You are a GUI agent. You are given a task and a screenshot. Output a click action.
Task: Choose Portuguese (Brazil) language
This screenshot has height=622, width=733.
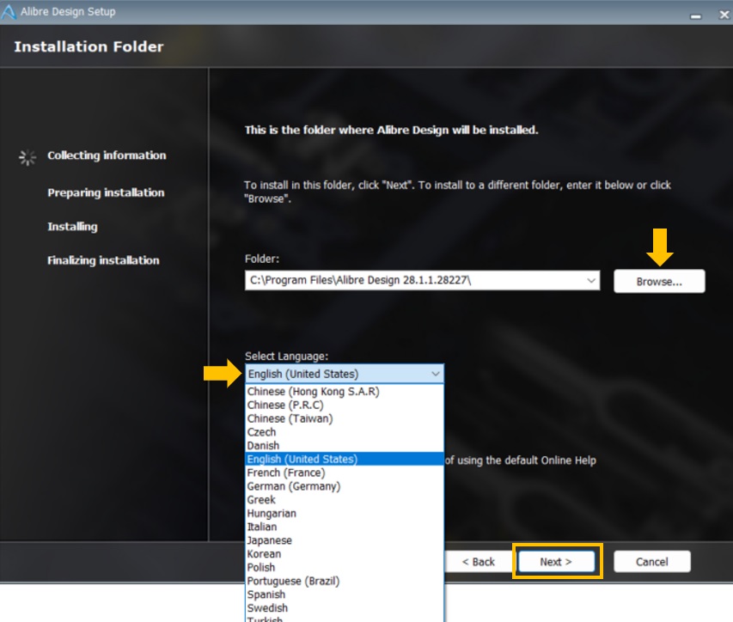tap(293, 581)
